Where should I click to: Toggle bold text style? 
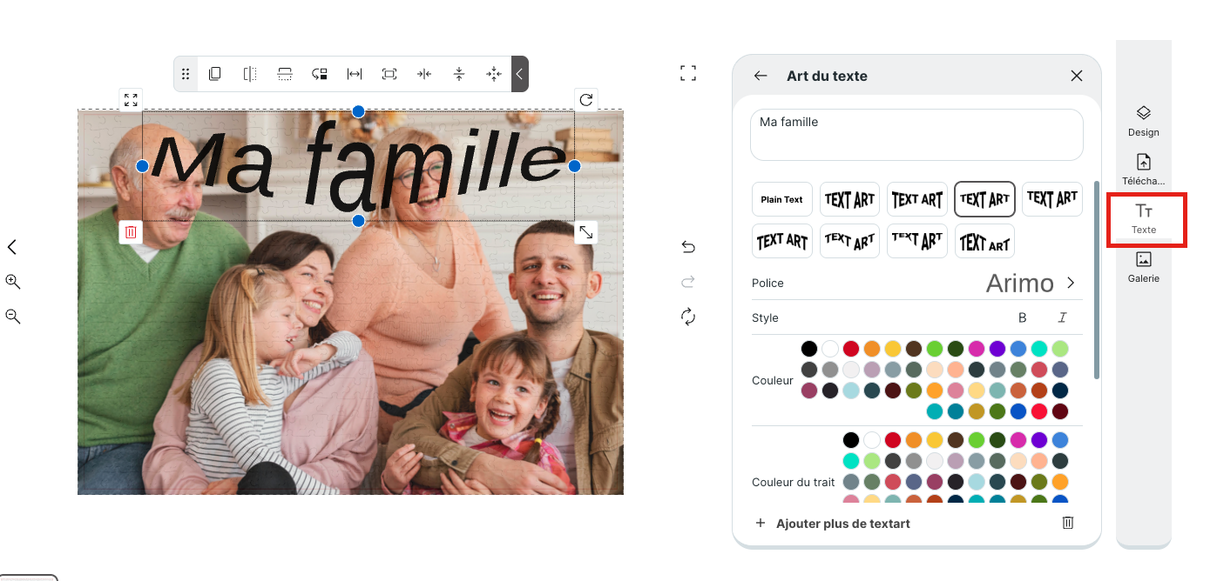pyautogui.click(x=1023, y=317)
